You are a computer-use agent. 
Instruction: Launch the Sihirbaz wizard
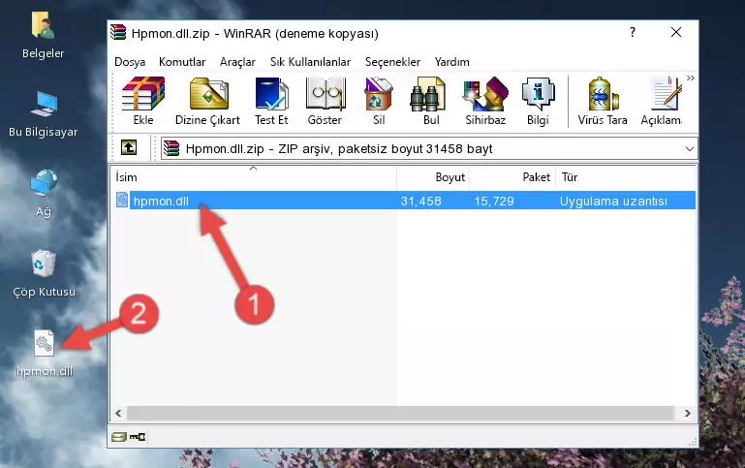(x=485, y=101)
